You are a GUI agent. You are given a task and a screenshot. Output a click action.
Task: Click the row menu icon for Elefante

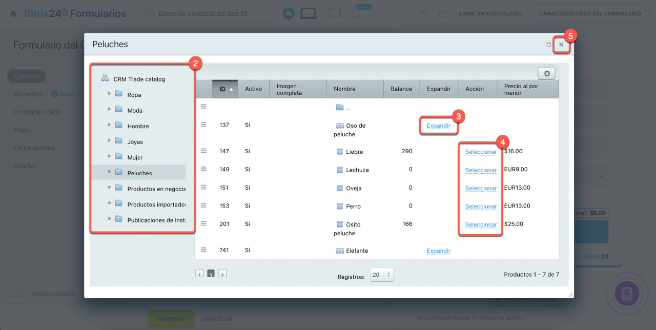point(203,250)
